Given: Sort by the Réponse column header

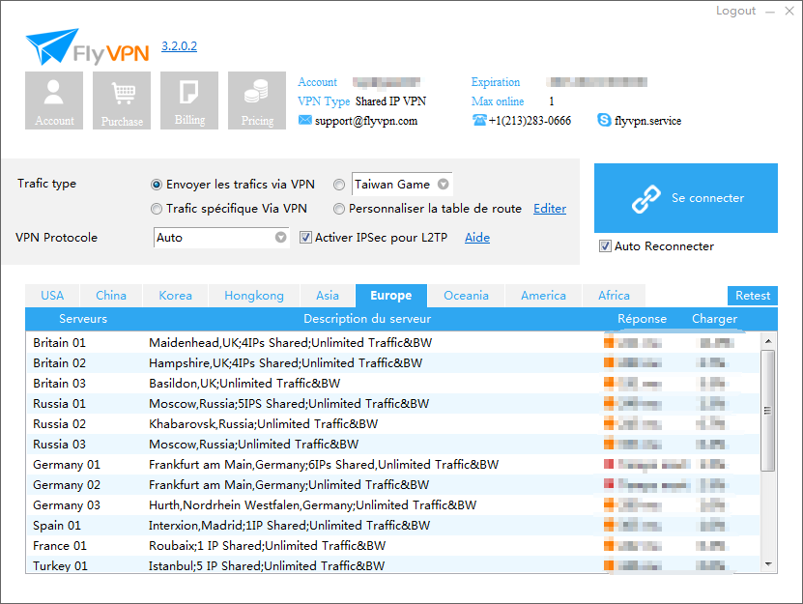Looking at the screenshot, I should [642, 319].
